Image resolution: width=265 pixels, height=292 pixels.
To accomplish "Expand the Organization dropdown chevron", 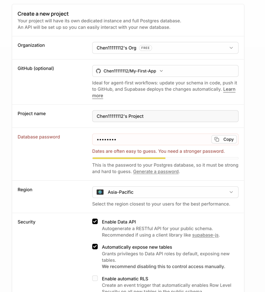I will pyautogui.click(x=231, y=48).
